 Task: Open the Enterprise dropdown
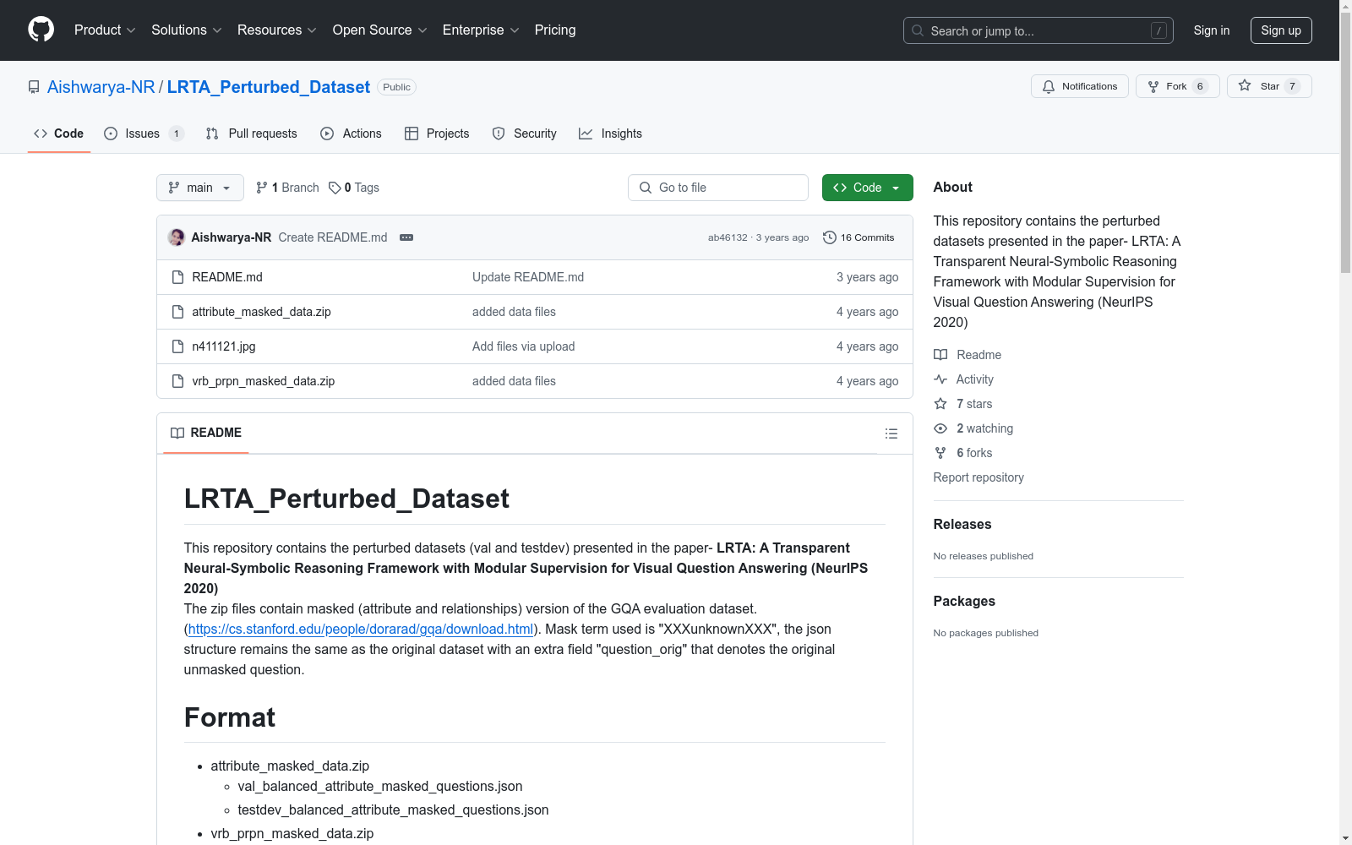(481, 30)
